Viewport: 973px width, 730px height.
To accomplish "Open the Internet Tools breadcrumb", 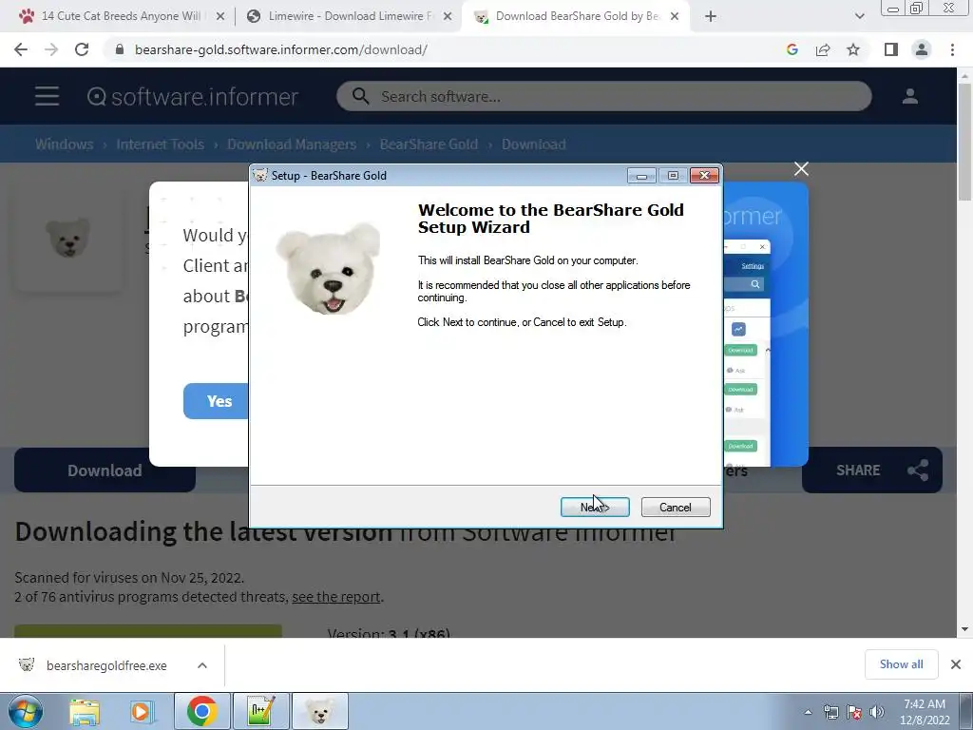I will click(160, 144).
